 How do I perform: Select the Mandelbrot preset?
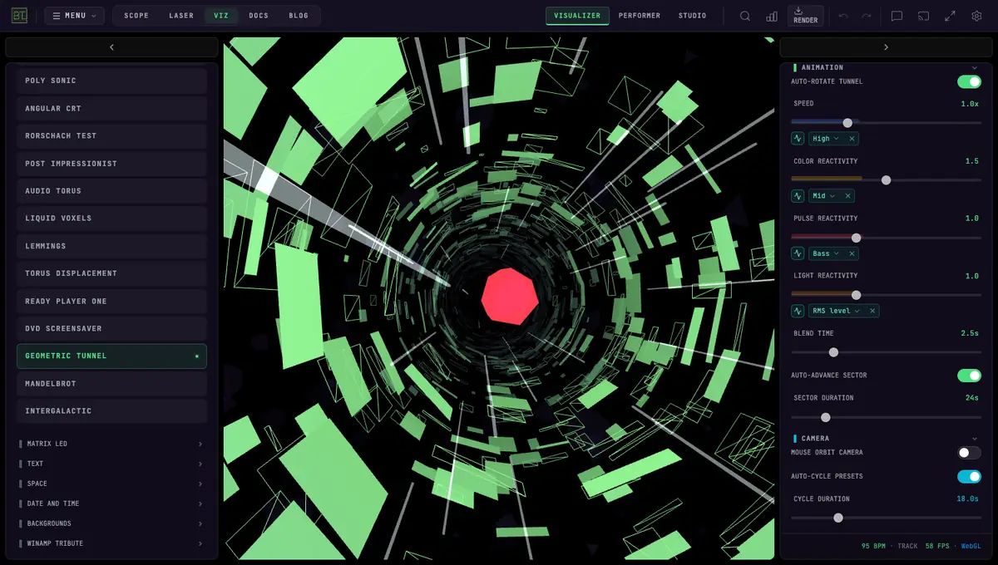111,383
